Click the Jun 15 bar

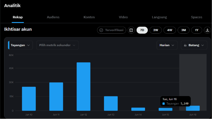click(165, 109)
